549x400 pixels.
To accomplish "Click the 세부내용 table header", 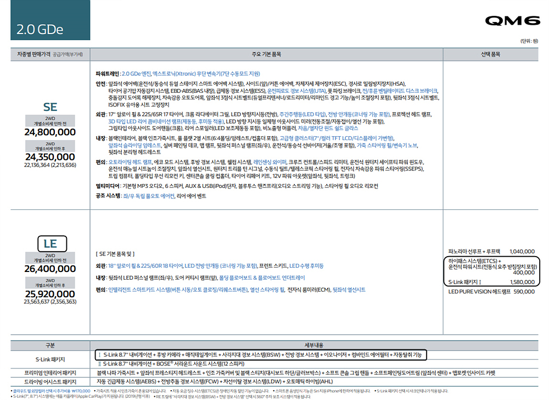I will point(314,346).
